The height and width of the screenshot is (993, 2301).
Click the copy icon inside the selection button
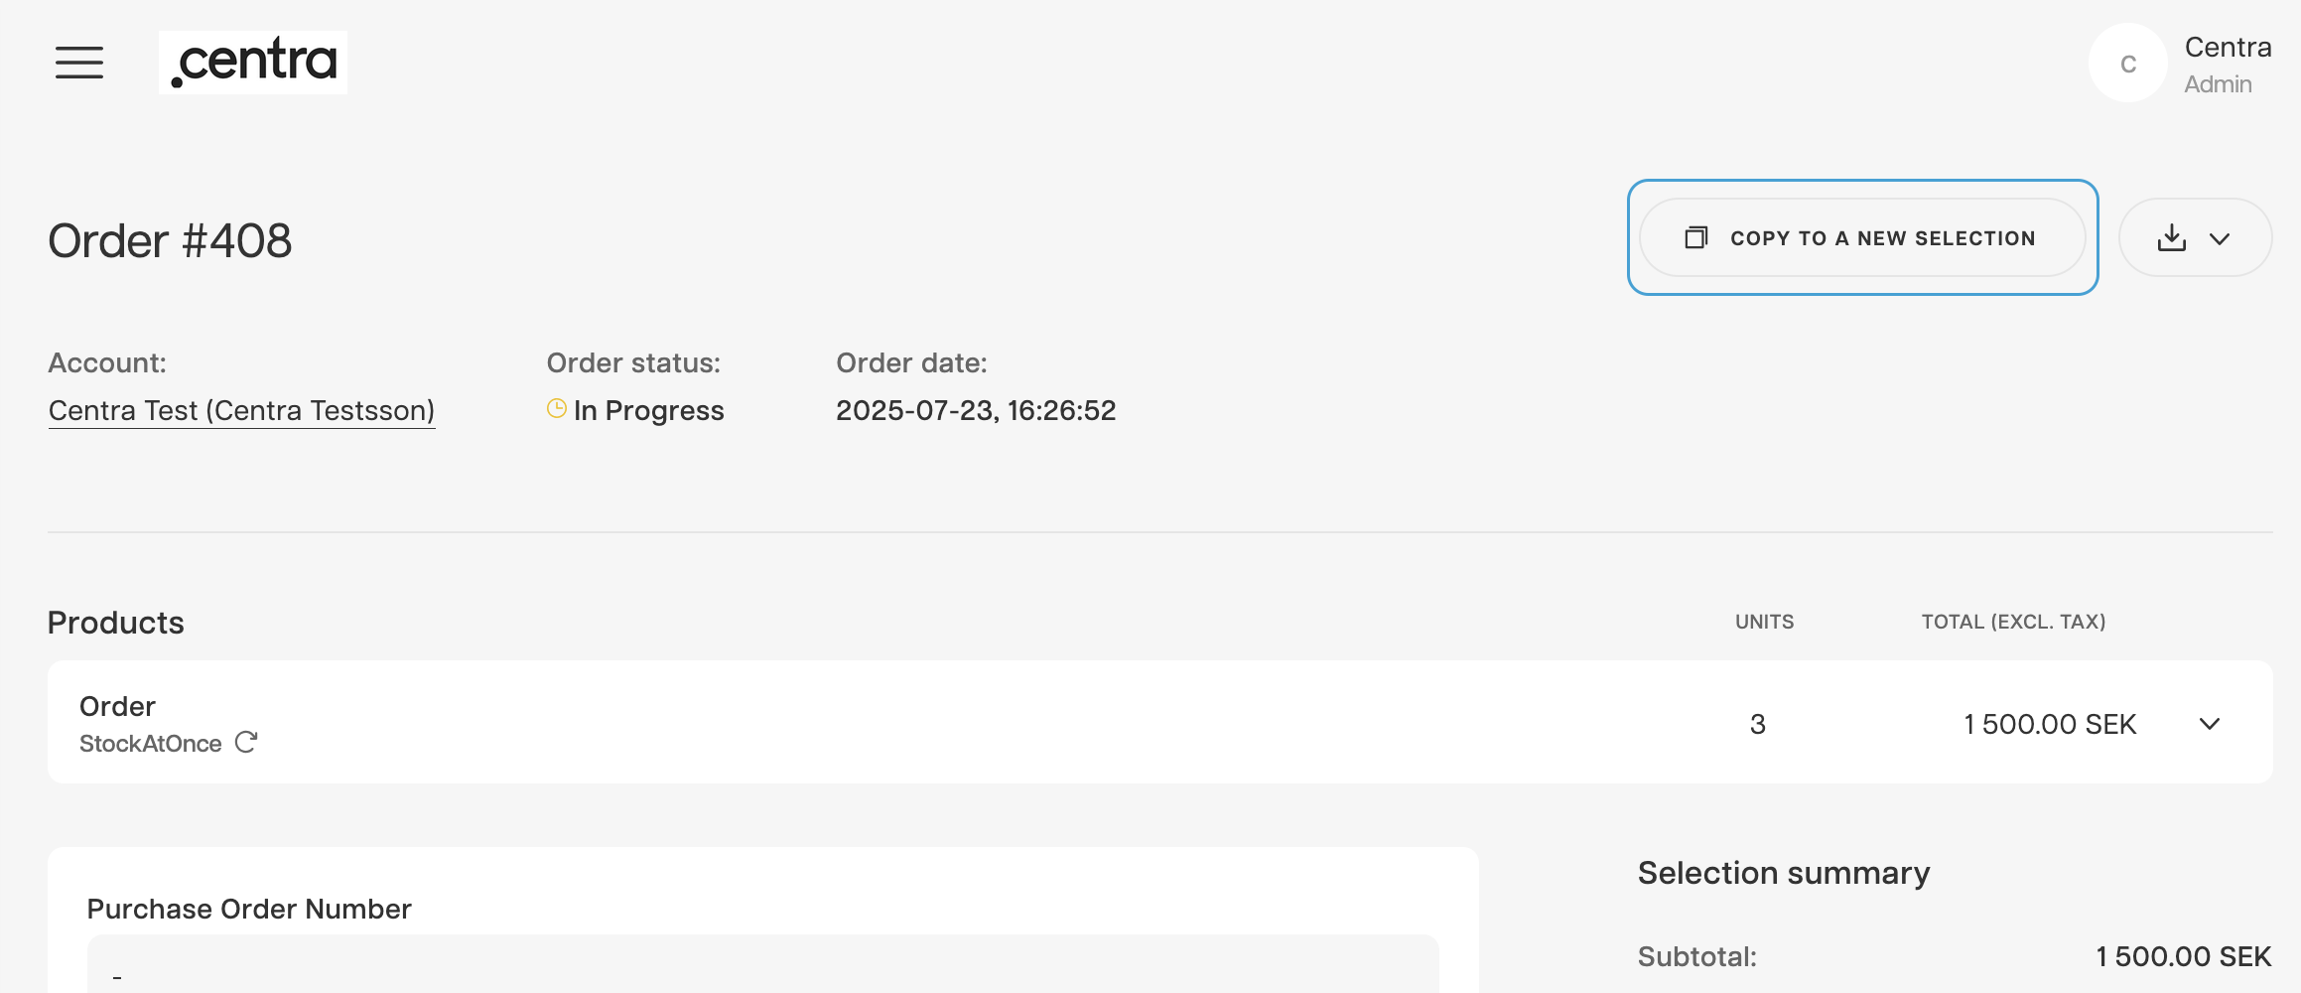[x=1695, y=237]
